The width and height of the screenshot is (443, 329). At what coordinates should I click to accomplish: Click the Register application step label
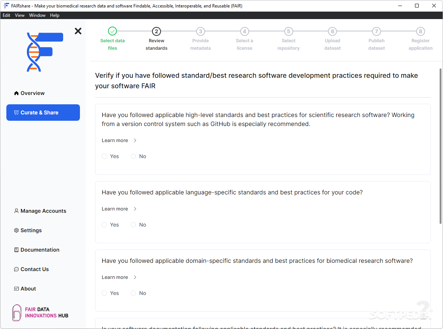pos(420,44)
